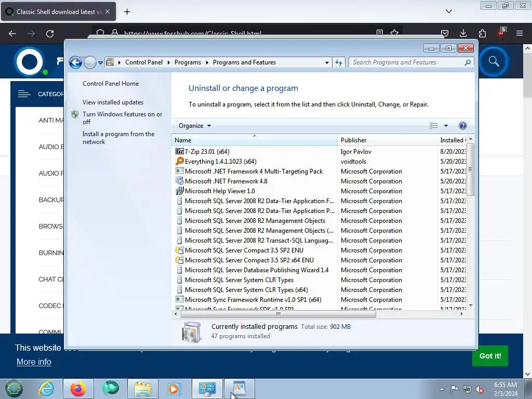Click scroll right arrow of program list
The width and height of the screenshot is (532, 399).
461,314
